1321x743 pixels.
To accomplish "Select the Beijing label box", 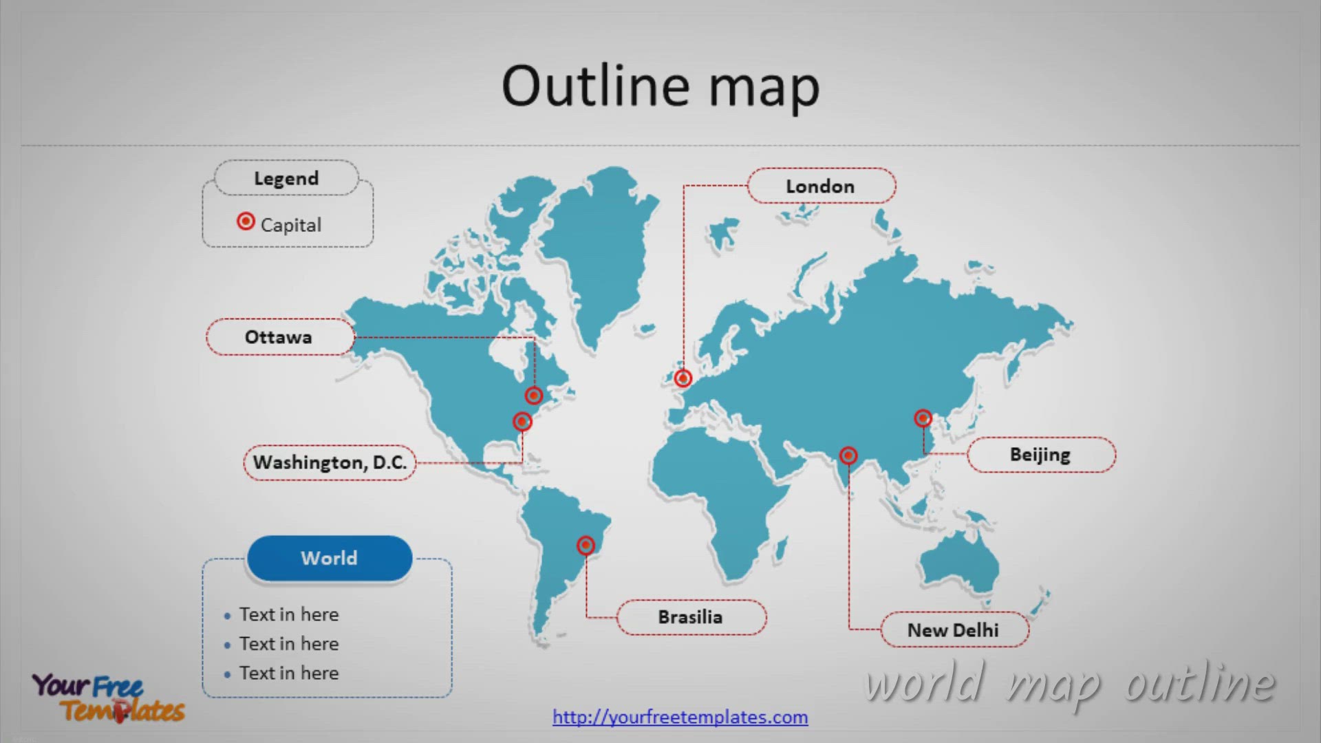I will click(x=1040, y=455).
